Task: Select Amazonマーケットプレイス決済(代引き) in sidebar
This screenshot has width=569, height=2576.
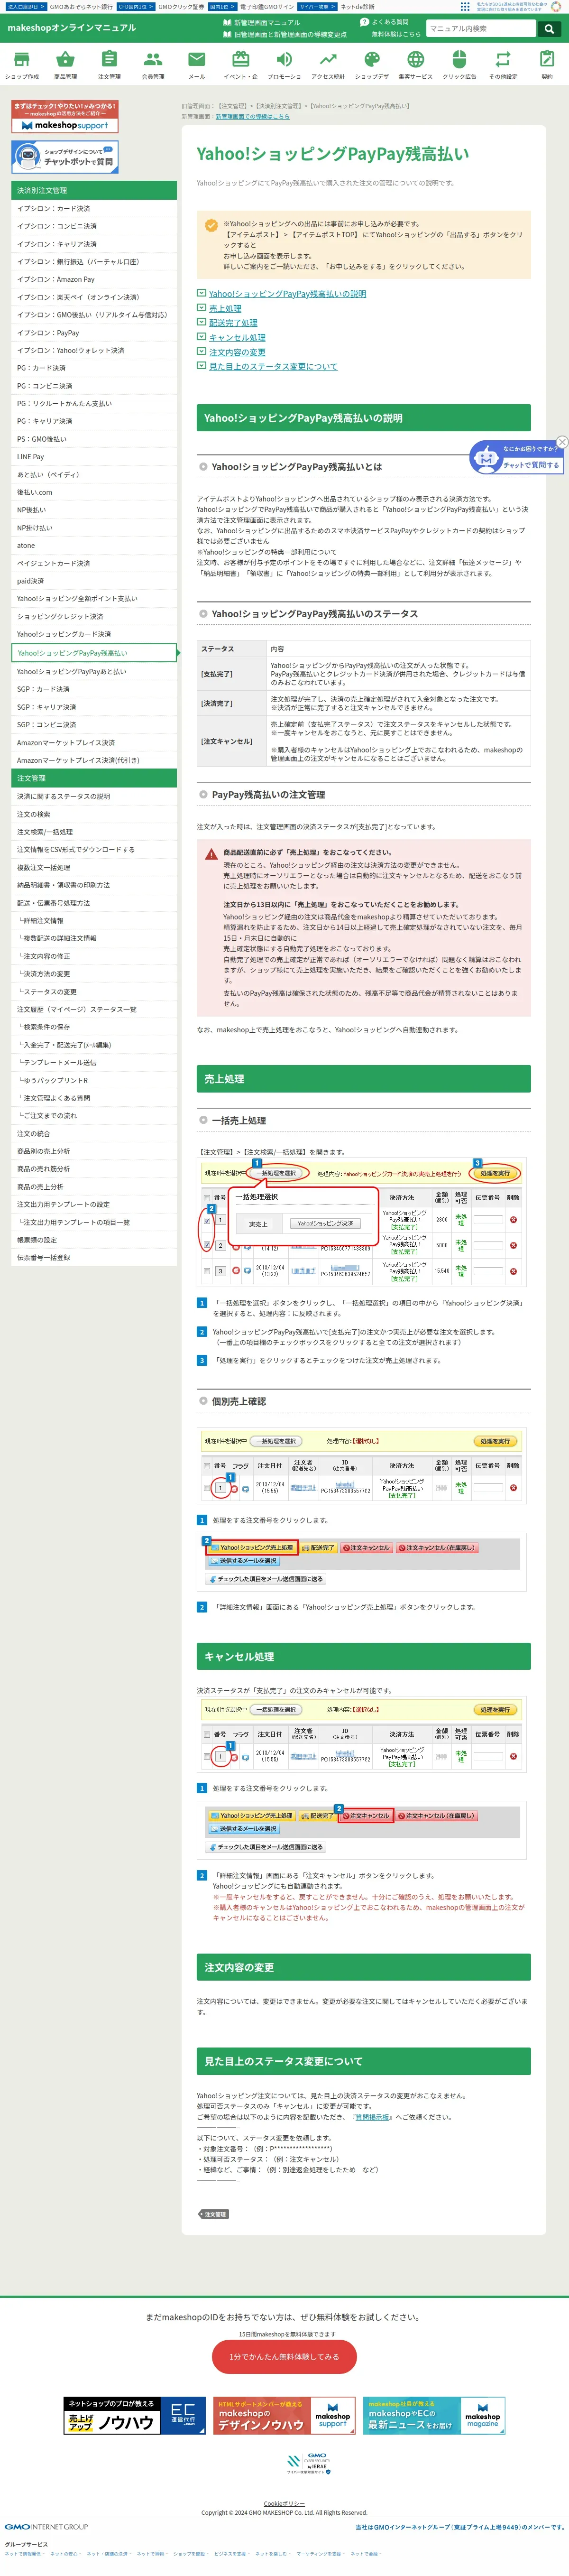Action: pyautogui.click(x=94, y=760)
